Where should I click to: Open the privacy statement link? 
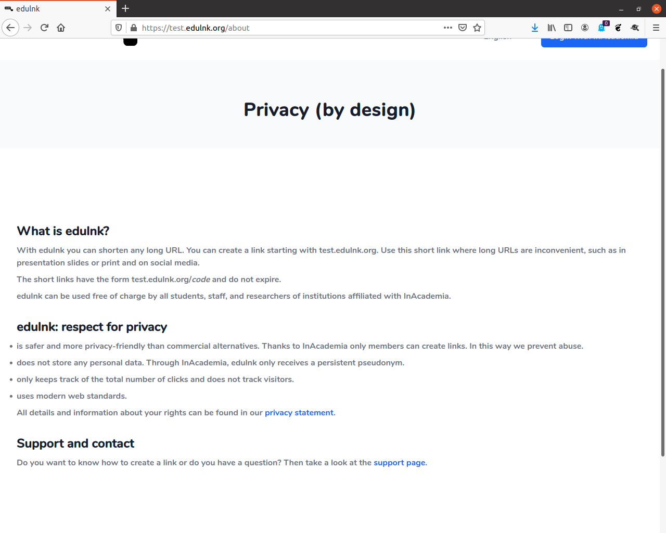[299, 413]
